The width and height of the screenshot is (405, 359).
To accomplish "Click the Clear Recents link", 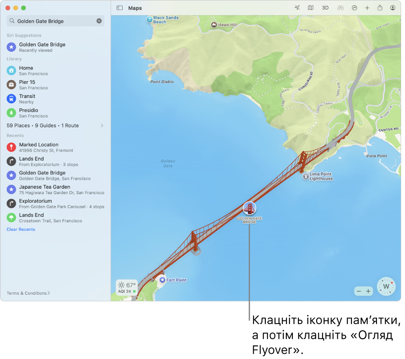I will pos(21,229).
